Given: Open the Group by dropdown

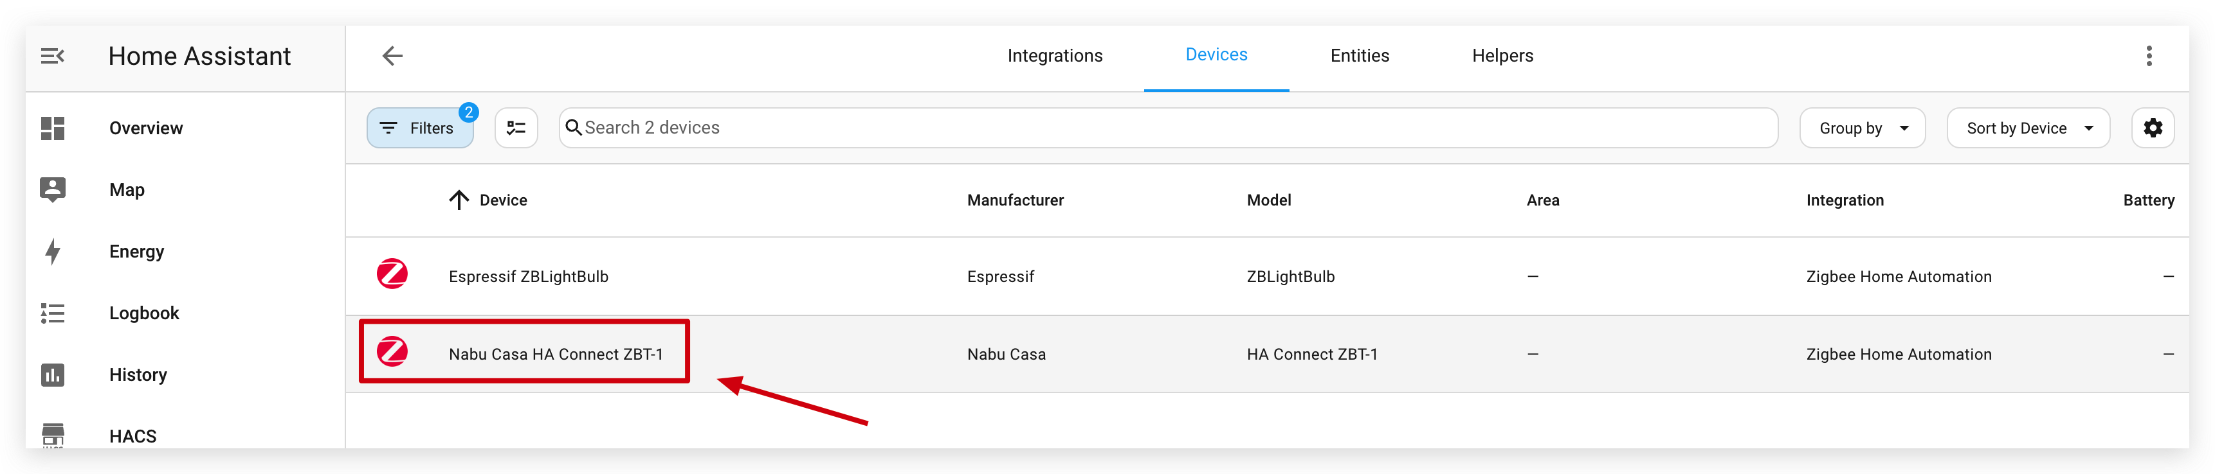Looking at the screenshot, I should click(x=1862, y=128).
